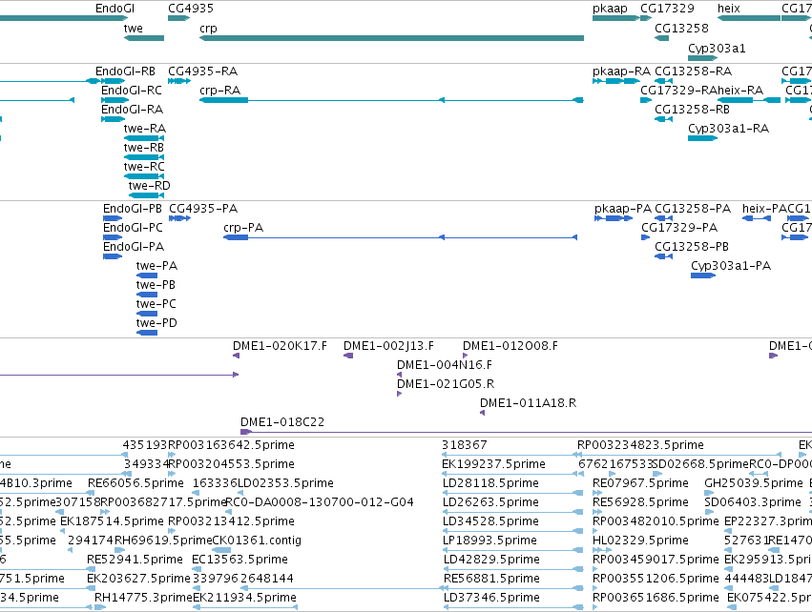Click protein EndoGI-PC
The width and height of the screenshot is (812, 612).
[x=133, y=228]
